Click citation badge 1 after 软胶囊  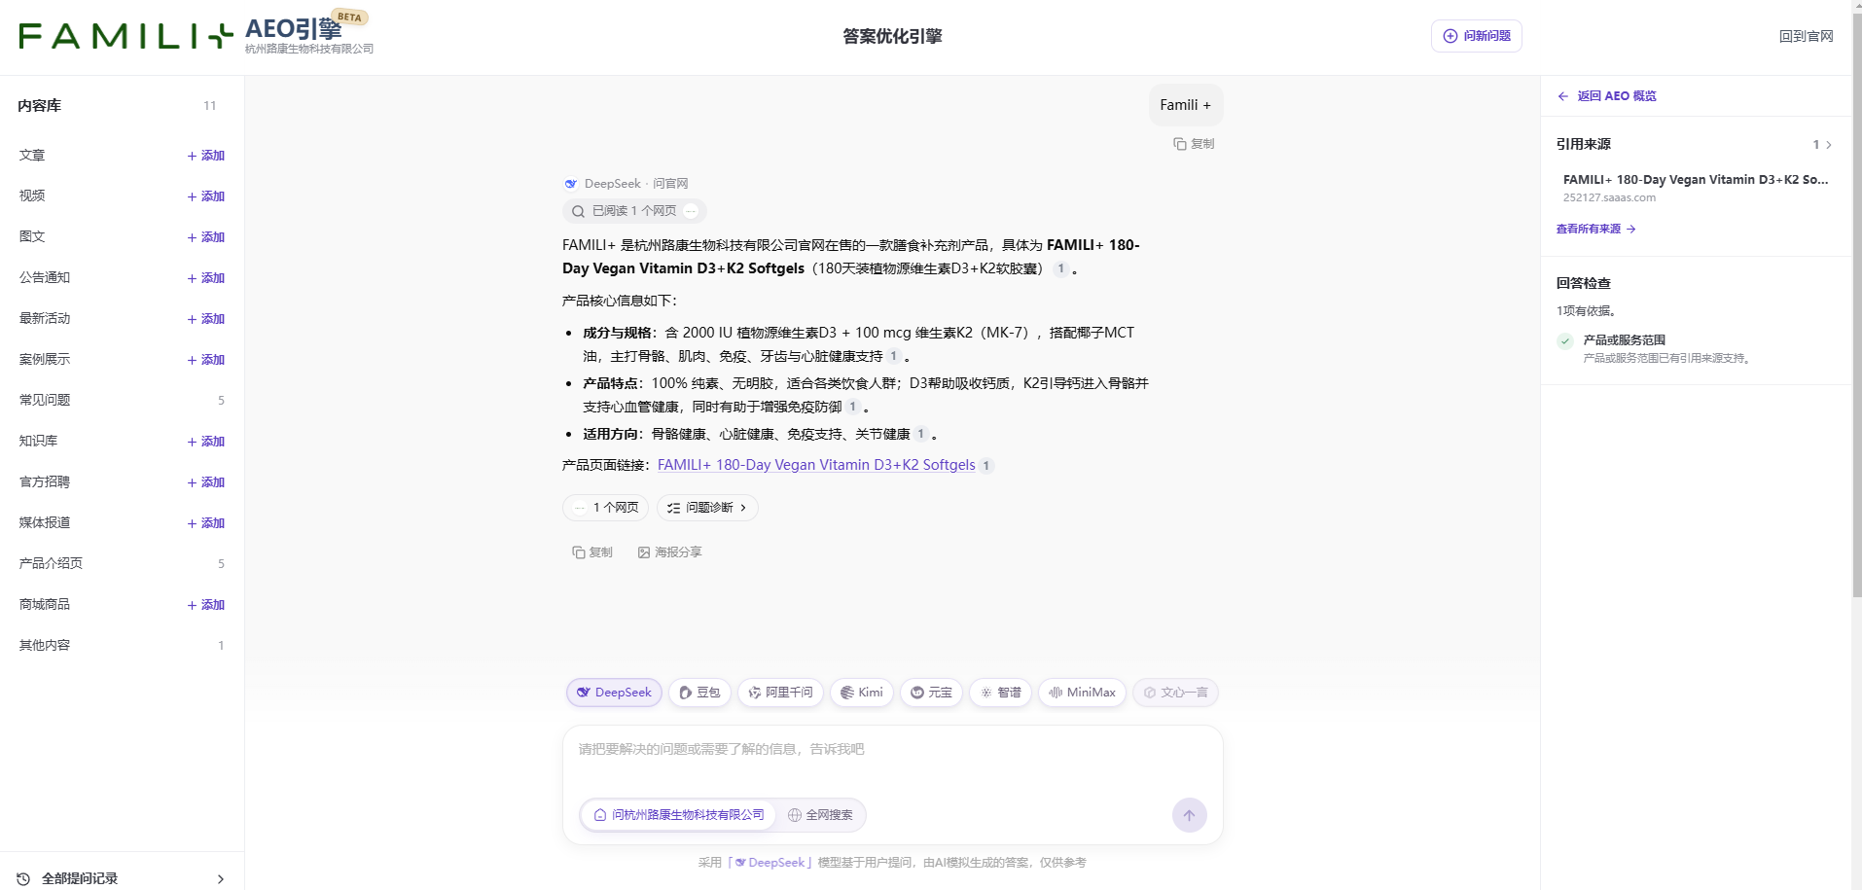[1060, 268]
